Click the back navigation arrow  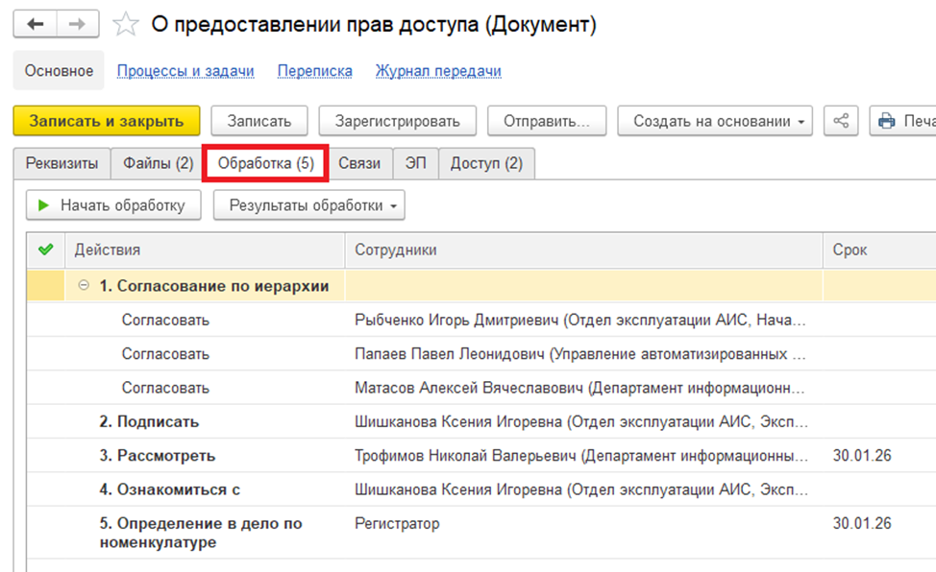tap(36, 24)
